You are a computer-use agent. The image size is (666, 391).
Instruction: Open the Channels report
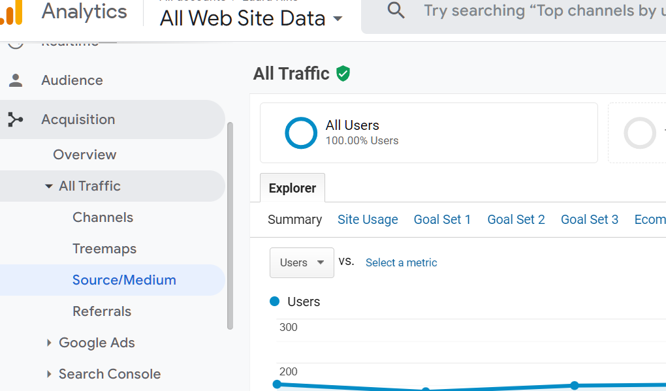click(103, 217)
